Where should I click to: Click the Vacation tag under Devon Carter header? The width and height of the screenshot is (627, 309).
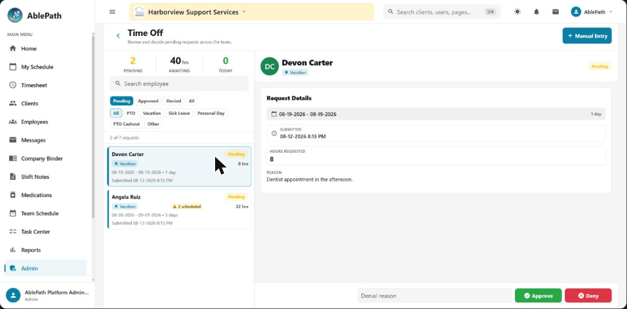(x=295, y=73)
